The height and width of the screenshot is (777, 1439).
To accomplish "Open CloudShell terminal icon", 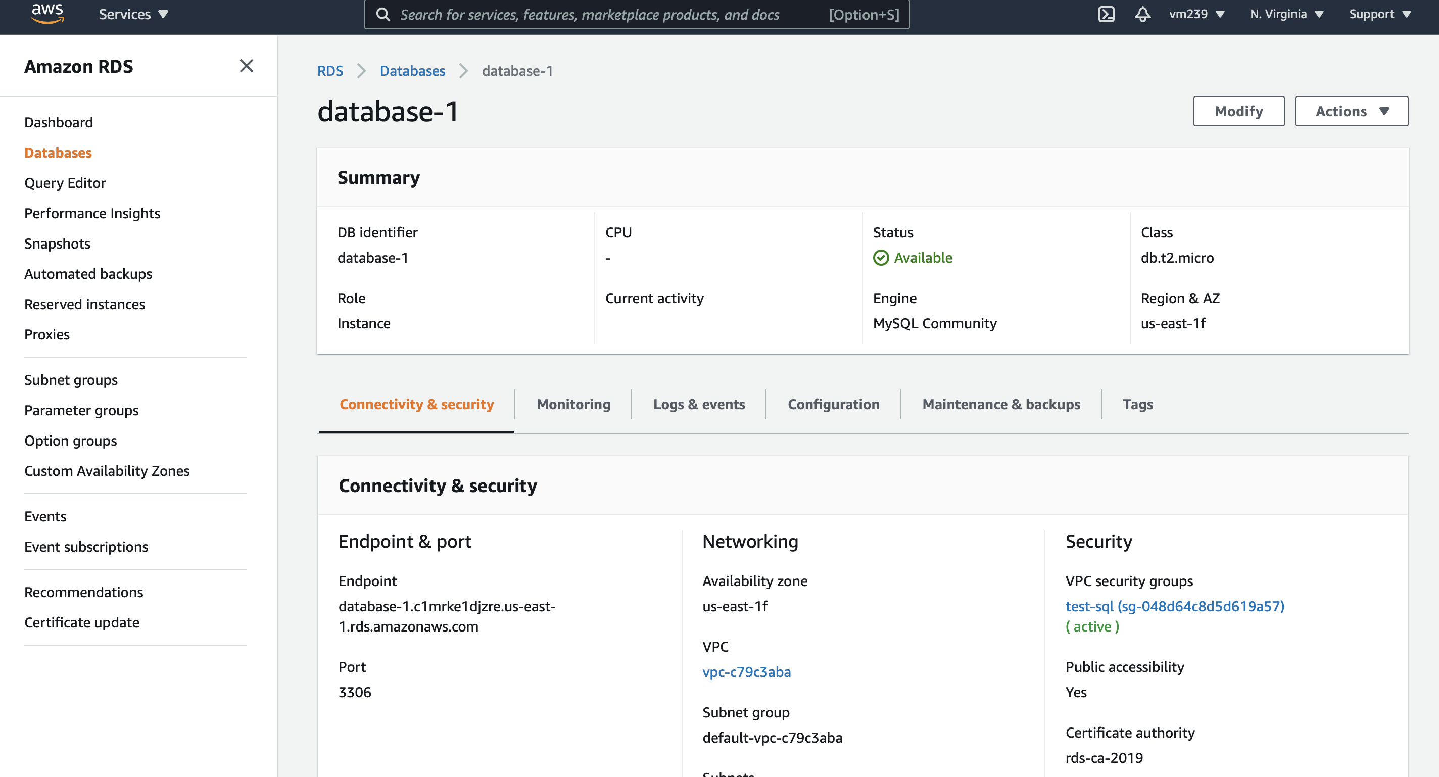I will 1106,14.
